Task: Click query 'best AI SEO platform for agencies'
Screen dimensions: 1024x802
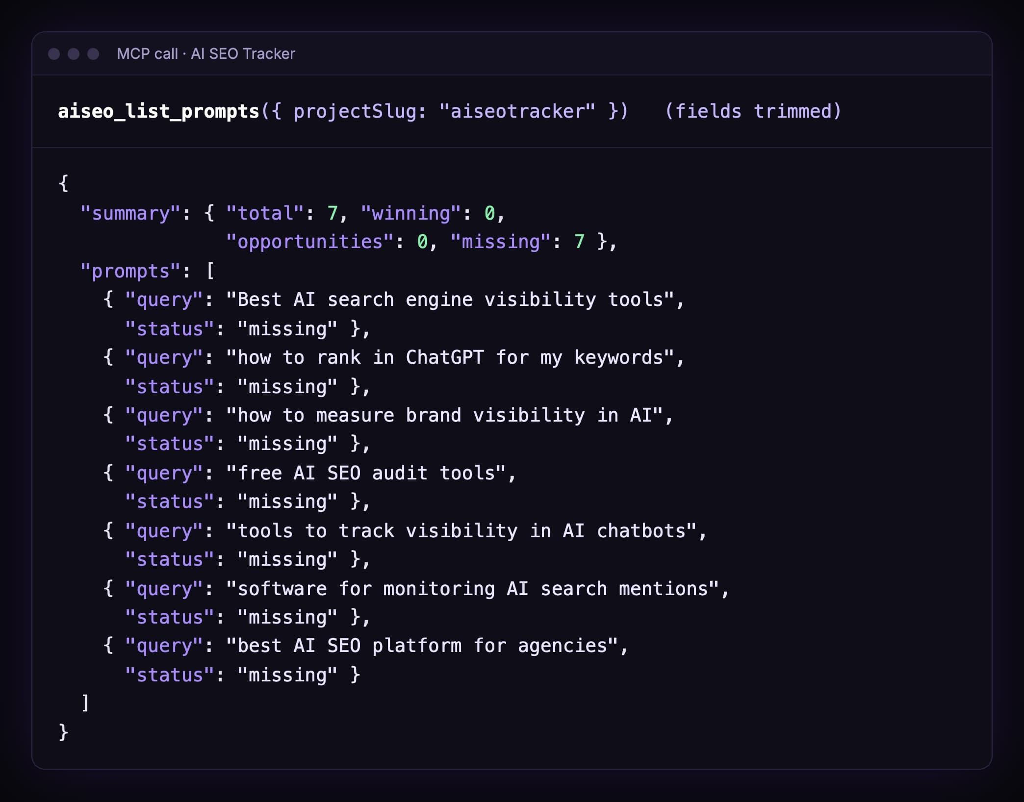Action: tap(422, 647)
